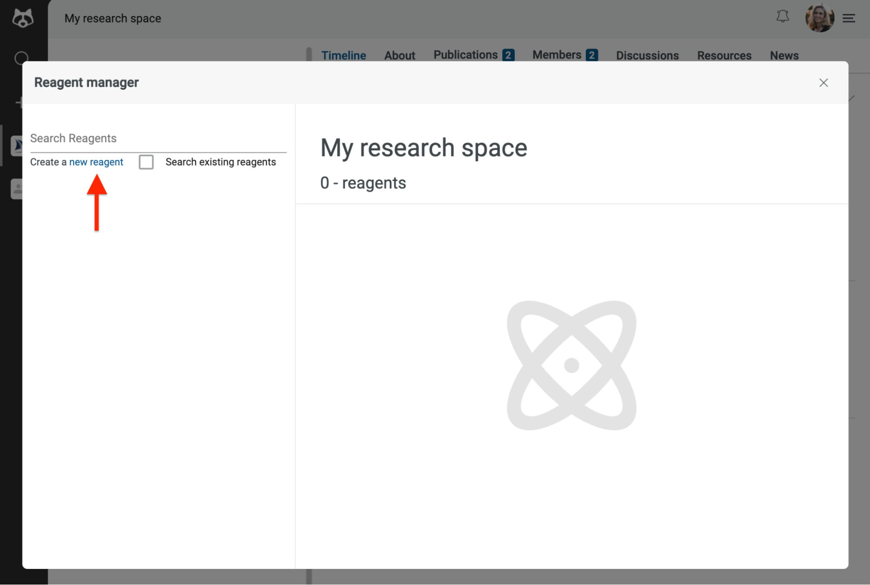Switch to the Timeline tab
The width and height of the screenshot is (870, 585).
pyautogui.click(x=343, y=55)
